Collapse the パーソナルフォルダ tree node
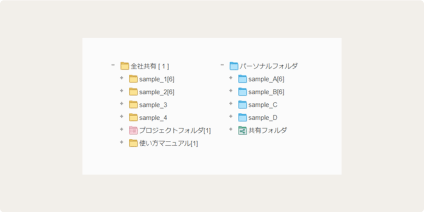Viewport: 424px width, 212px height. (x=222, y=65)
